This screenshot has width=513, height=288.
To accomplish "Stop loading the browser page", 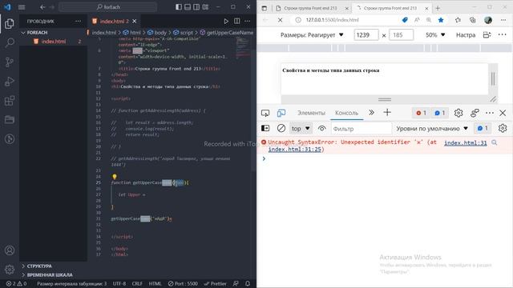I will (280, 20).
